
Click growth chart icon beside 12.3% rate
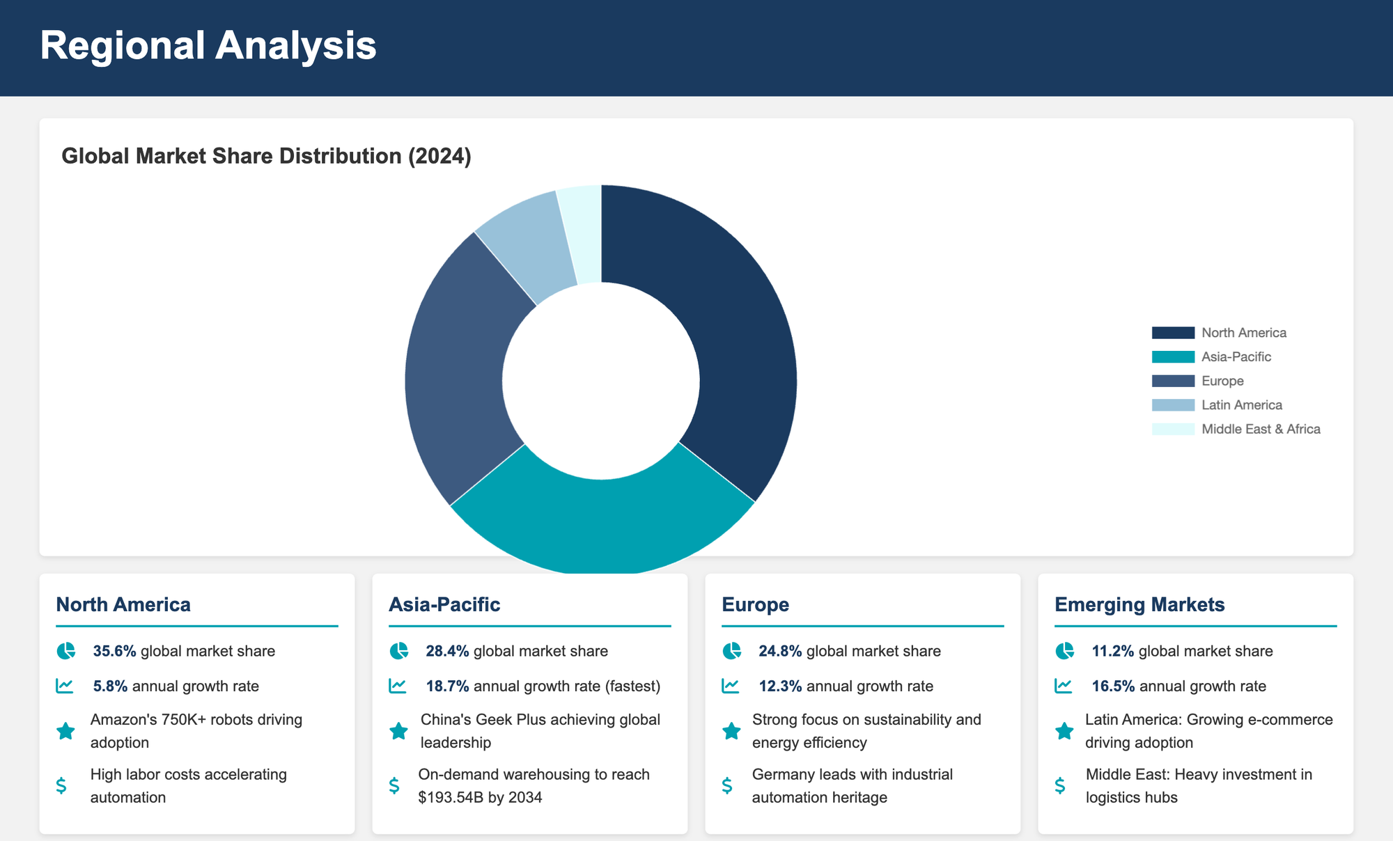click(731, 686)
